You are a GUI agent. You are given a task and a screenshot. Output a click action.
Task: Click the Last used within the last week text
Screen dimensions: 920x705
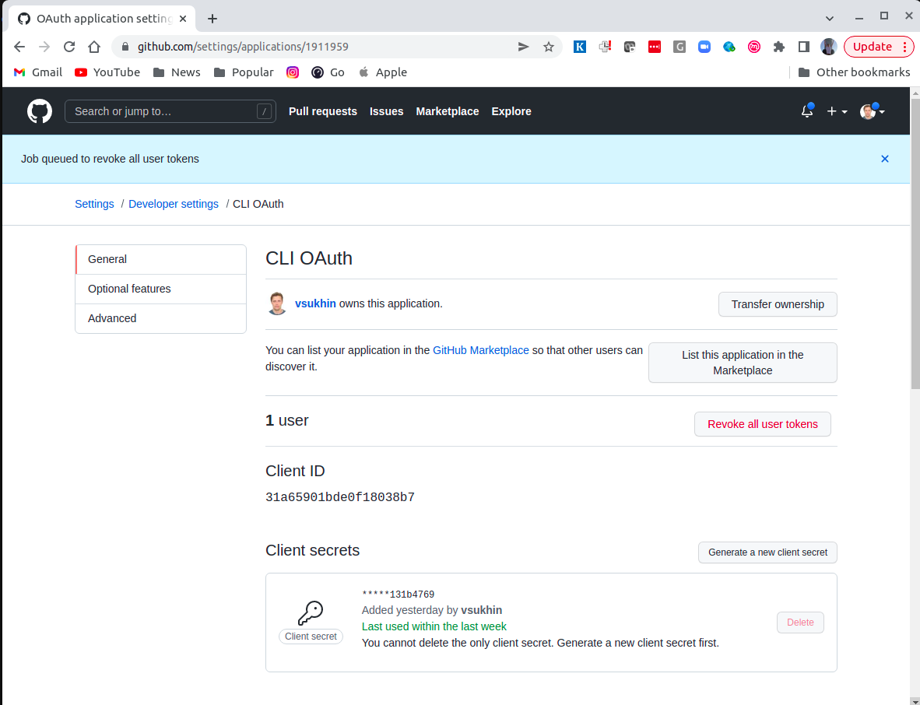pyautogui.click(x=434, y=626)
